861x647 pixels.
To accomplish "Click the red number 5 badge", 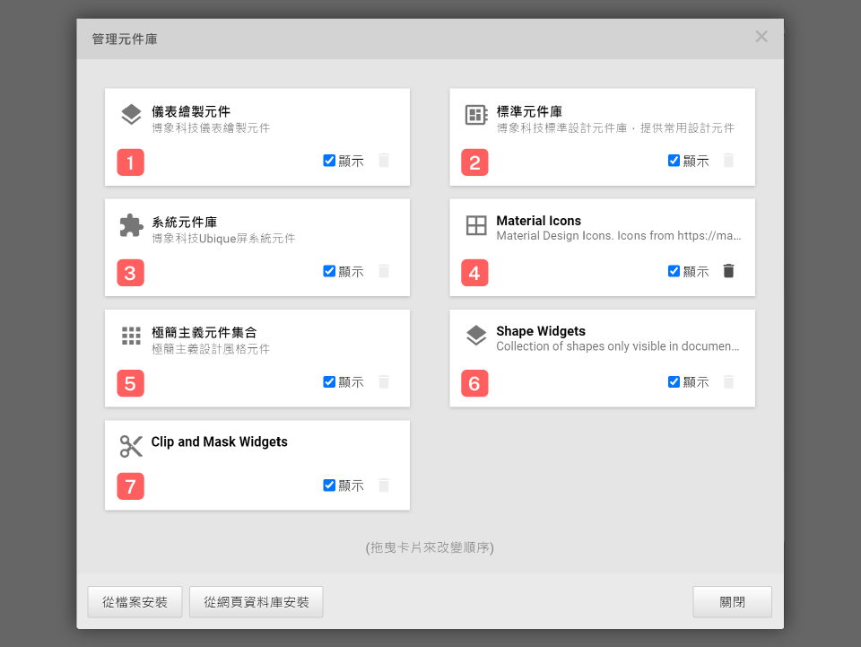I will click(130, 383).
